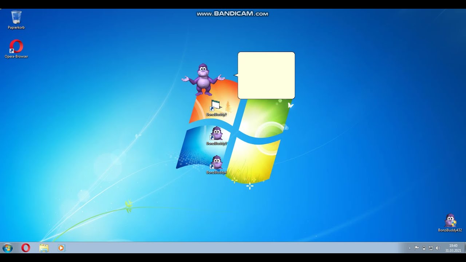Click the clock showing 19:40
This screenshot has height=262, width=466.
point(453,248)
